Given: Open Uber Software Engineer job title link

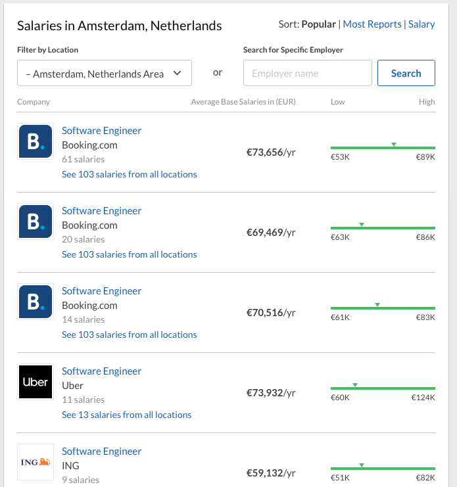Looking at the screenshot, I should (101, 371).
